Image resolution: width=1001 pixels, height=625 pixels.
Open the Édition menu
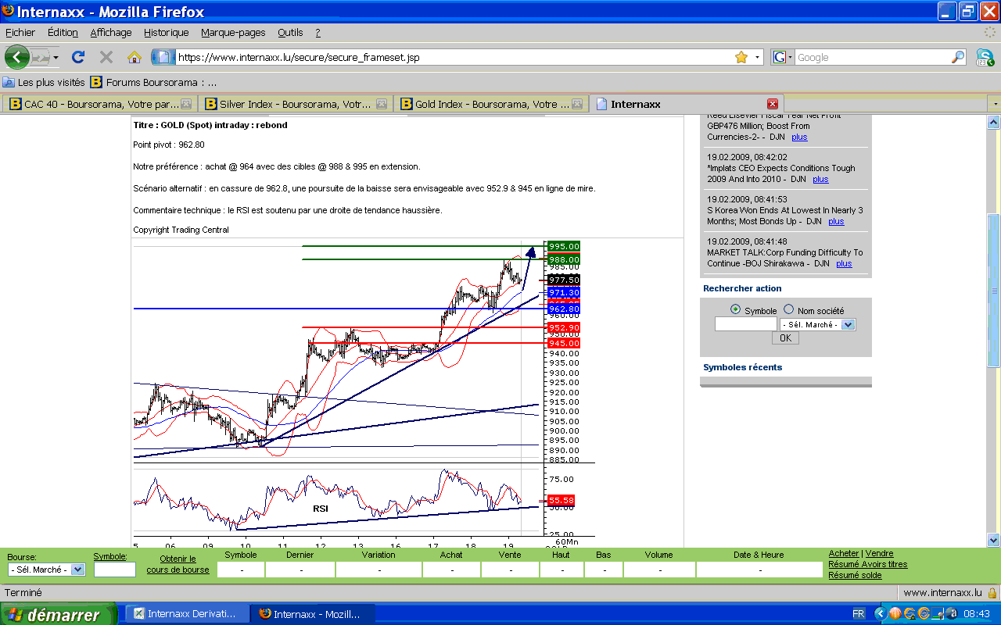tap(63, 33)
